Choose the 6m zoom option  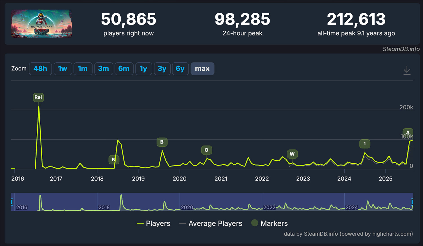(x=124, y=69)
